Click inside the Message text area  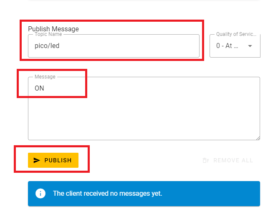(x=144, y=108)
